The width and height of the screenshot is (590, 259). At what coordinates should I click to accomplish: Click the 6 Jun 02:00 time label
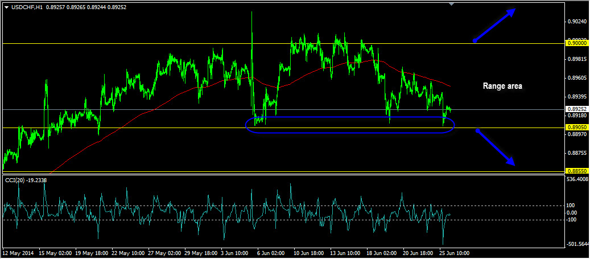(271, 253)
